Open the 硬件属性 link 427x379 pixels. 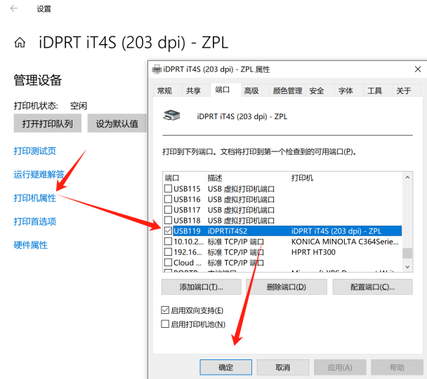coord(31,245)
